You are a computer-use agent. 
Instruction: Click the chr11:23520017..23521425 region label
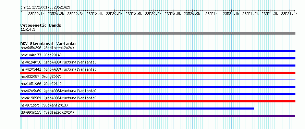45,7
